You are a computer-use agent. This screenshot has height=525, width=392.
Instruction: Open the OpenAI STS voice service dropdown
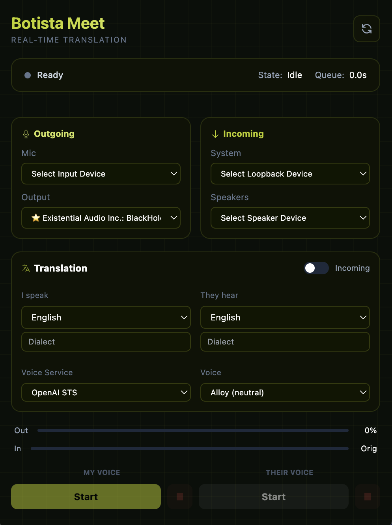click(106, 393)
